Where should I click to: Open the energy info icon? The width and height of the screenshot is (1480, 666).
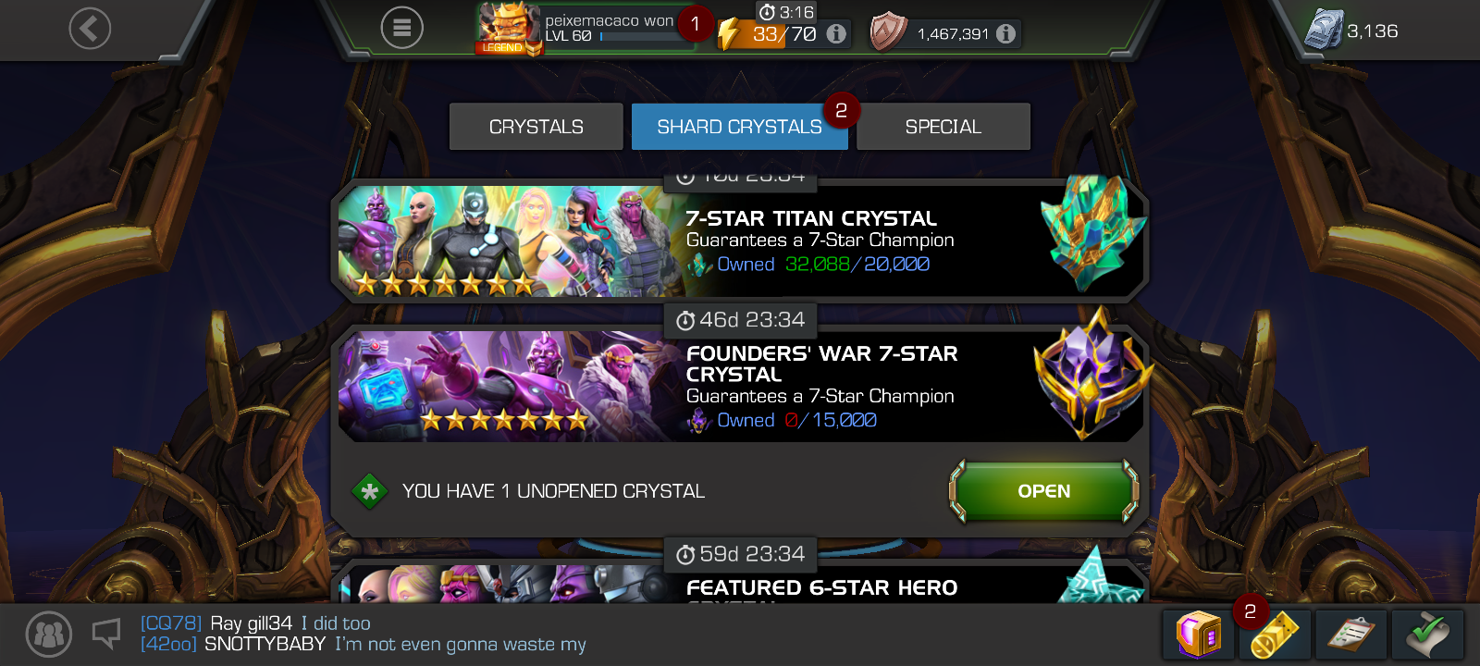click(836, 34)
